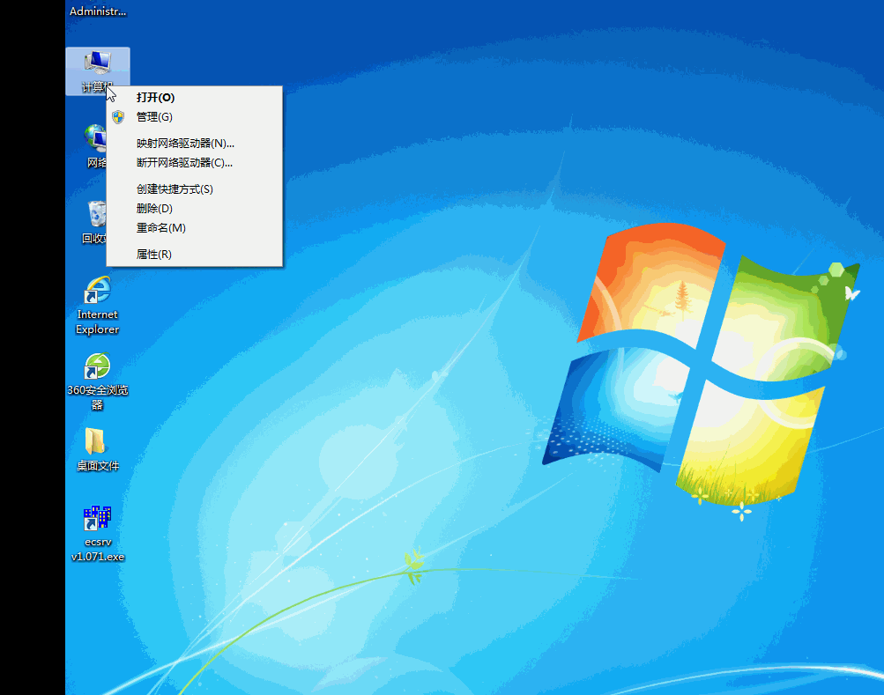Select the Network (网络) desktop icon

pyautogui.click(x=95, y=146)
